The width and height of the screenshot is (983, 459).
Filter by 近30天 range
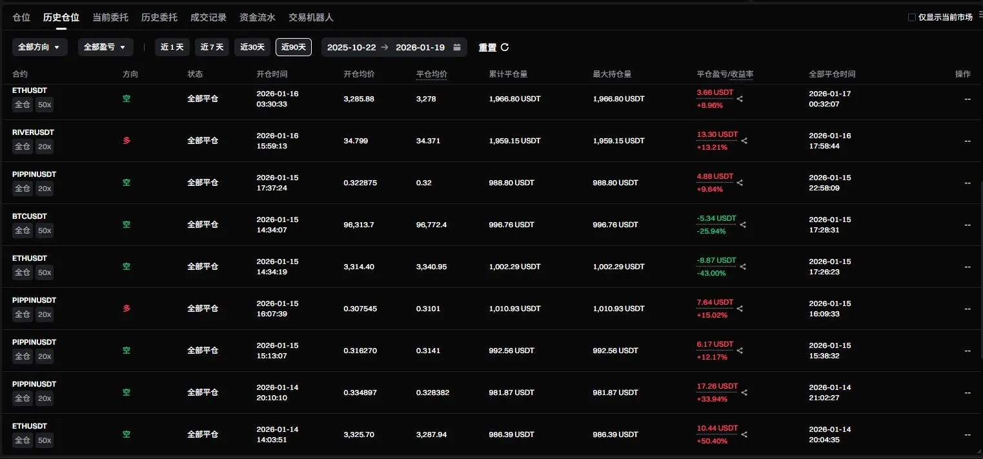(x=252, y=47)
